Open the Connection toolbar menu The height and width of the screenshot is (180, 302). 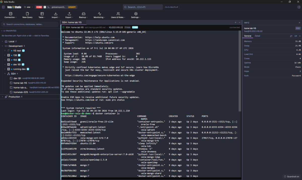click(11, 15)
